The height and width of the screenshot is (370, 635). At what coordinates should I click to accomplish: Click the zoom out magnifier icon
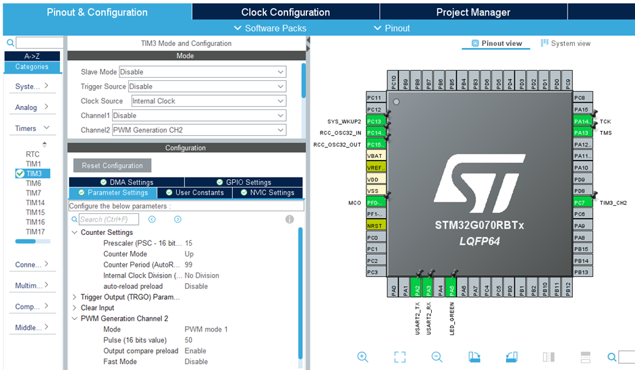[x=437, y=357]
